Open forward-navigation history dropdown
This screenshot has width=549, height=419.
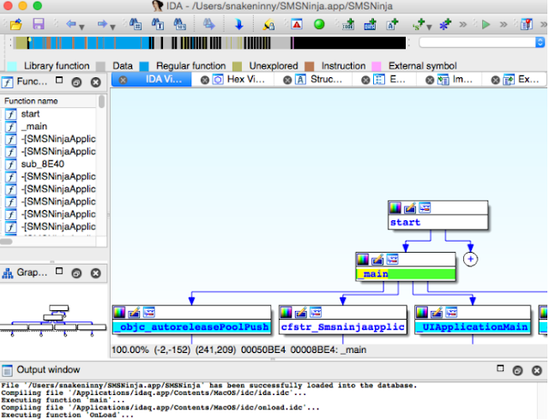[x=112, y=27]
